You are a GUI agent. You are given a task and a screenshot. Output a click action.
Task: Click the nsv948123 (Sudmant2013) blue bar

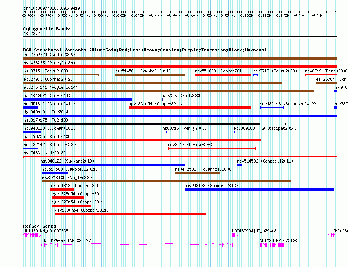click(259, 189)
